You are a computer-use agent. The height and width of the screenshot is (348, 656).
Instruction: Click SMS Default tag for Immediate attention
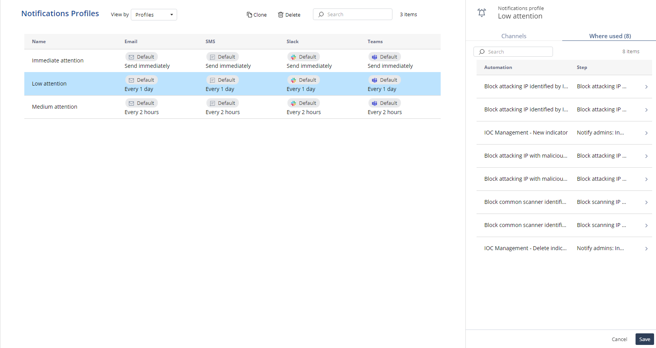click(222, 57)
